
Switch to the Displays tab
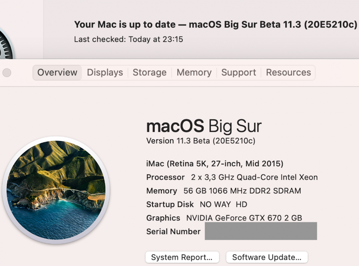pyautogui.click(x=105, y=73)
